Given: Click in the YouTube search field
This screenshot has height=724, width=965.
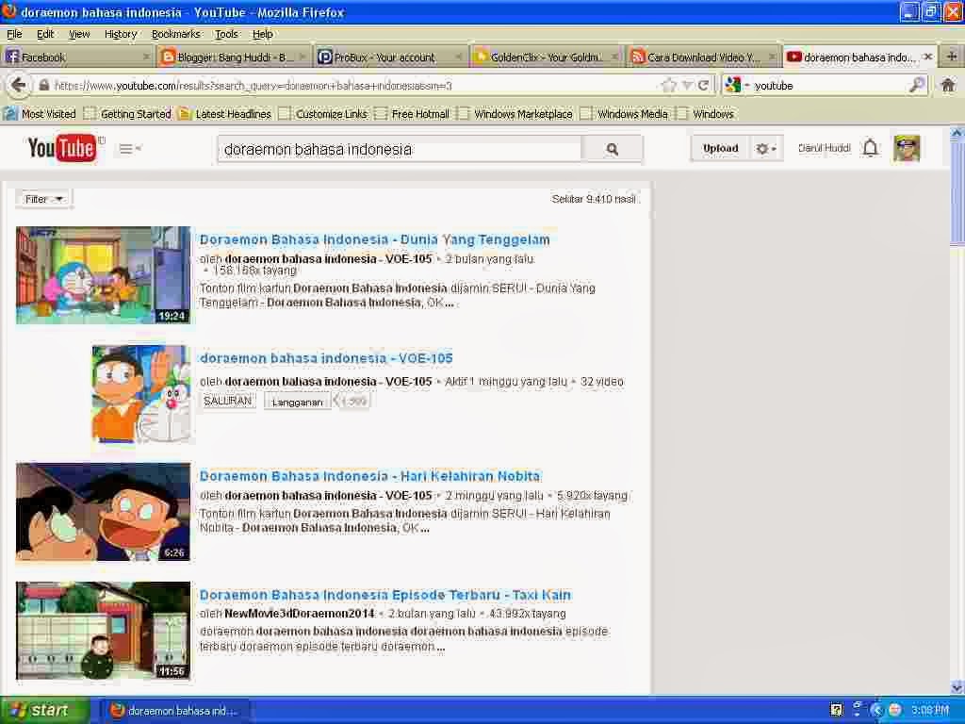Looking at the screenshot, I should (400, 149).
